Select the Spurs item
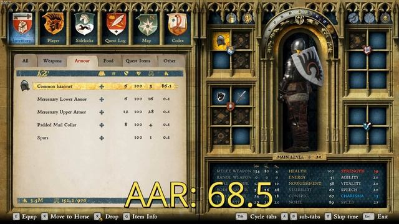 [x=42, y=138]
